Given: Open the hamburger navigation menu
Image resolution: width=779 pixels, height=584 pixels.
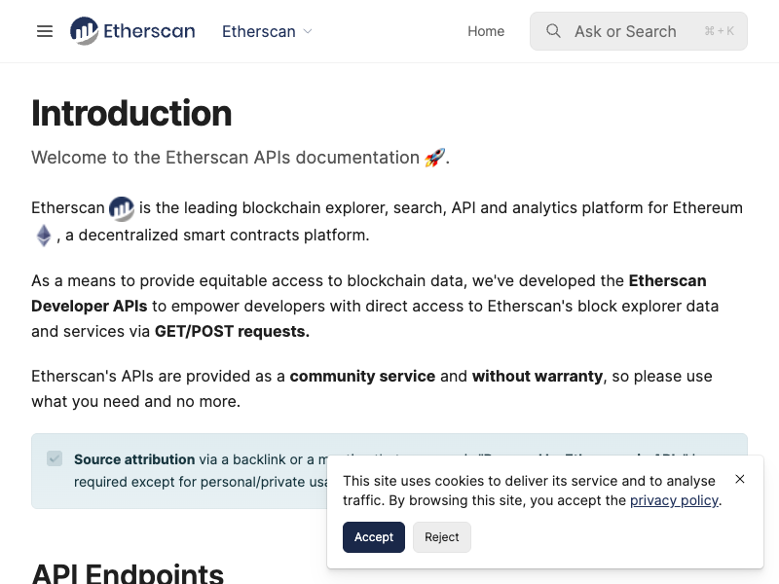Looking at the screenshot, I should 45,31.
